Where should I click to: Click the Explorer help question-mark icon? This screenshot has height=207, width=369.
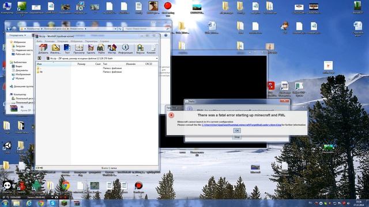coord(165,35)
